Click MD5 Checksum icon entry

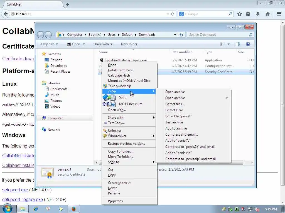(x=109, y=104)
